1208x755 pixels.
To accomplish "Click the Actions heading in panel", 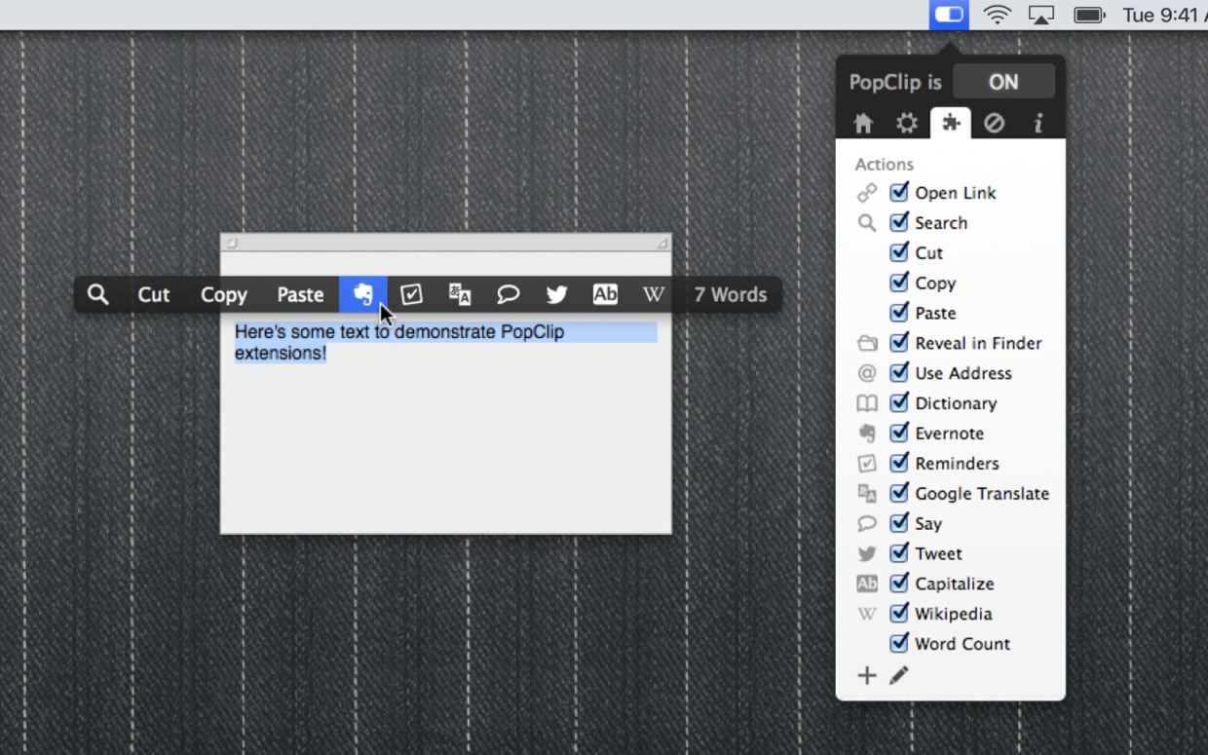I will point(885,164).
